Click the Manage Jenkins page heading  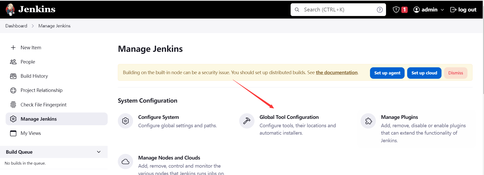point(150,49)
